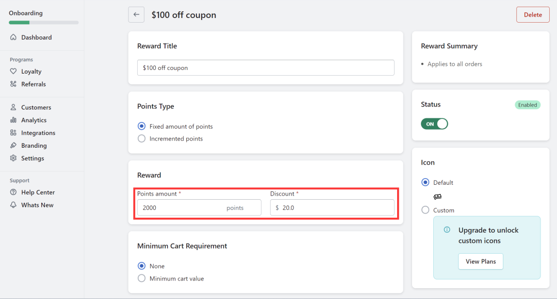Toggle the reward Status switch off
Viewport: 557px width, 299px height.
coord(434,124)
